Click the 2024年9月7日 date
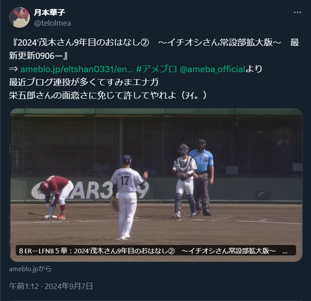Screen dimensions: 311x301 pos(69,286)
